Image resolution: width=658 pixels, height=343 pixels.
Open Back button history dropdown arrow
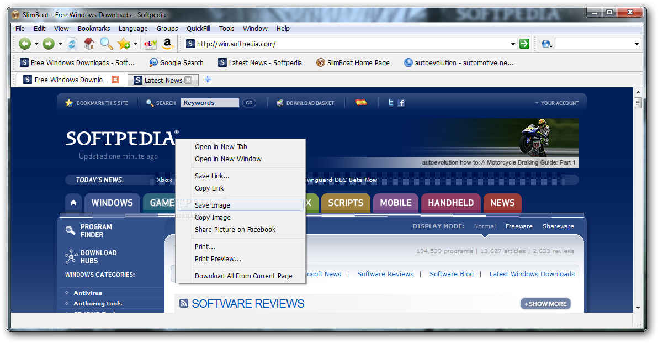pos(36,44)
